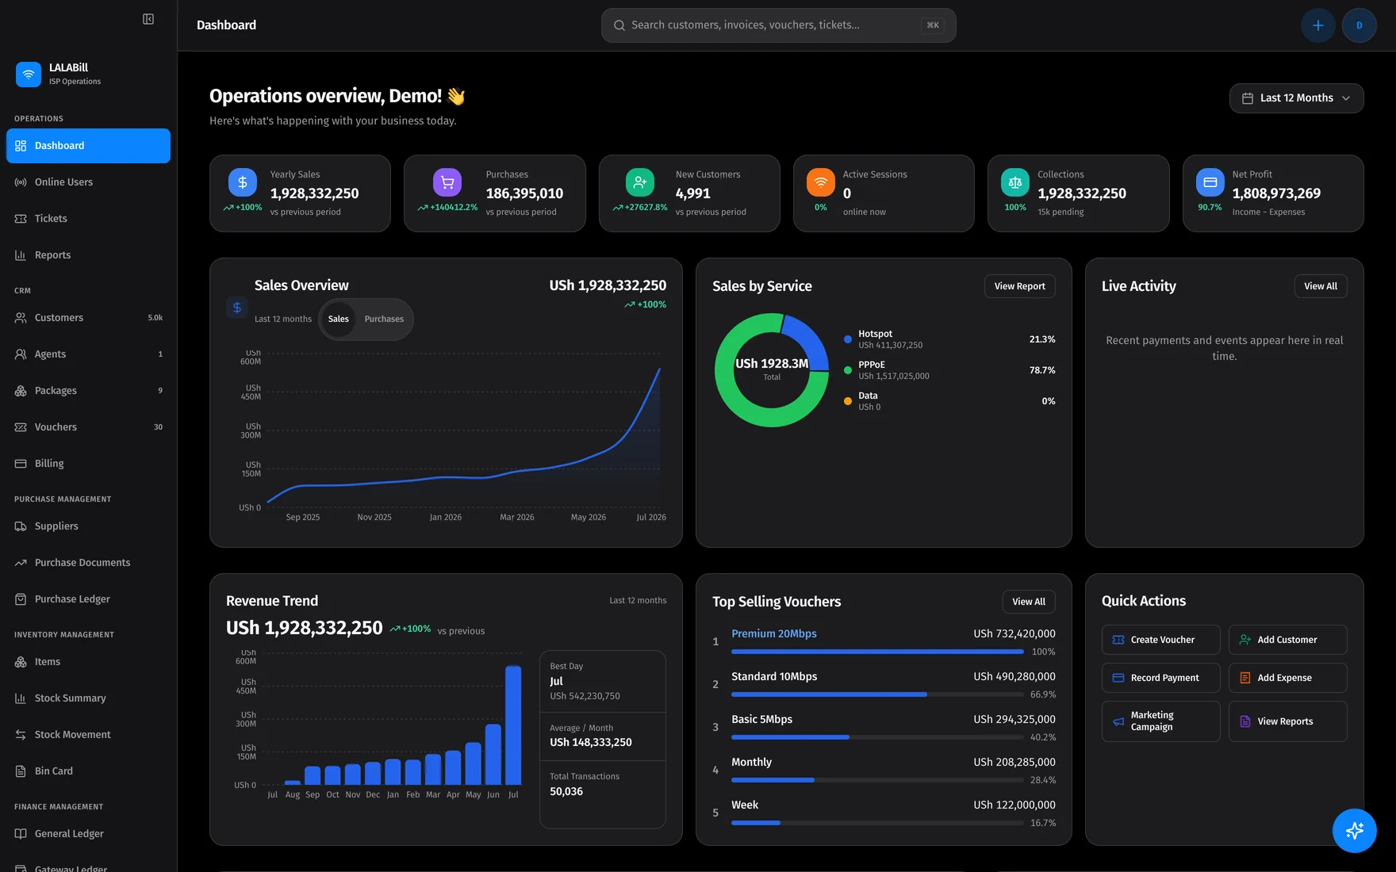Switch Sales Overview to Purchases toggle
The image size is (1396, 872).
pos(384,319)
